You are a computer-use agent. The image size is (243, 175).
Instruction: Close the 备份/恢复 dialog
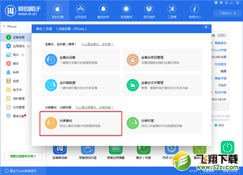206,27
